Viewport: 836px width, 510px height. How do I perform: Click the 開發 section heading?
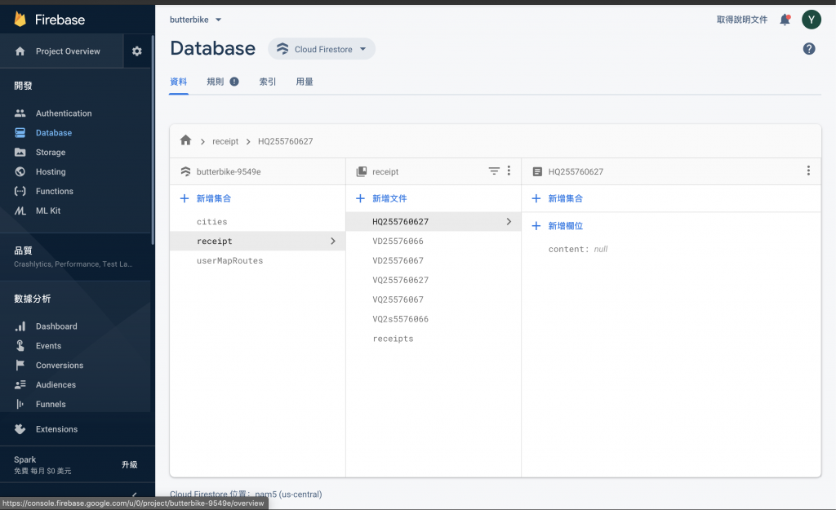click(x=23, y=85)
